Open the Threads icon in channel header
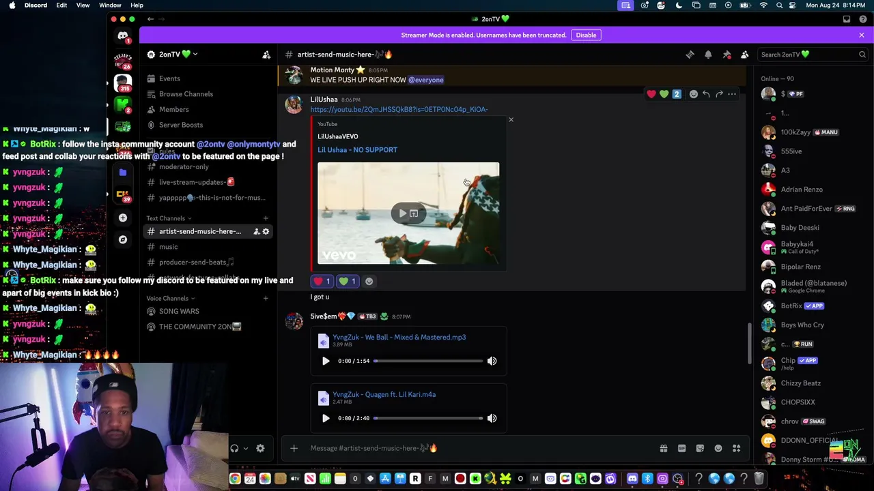874x491 pixels. (x=690, y=55)
